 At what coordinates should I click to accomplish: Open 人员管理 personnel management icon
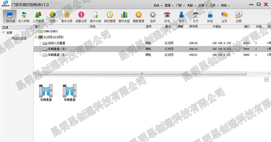click(x=38, y=17)
